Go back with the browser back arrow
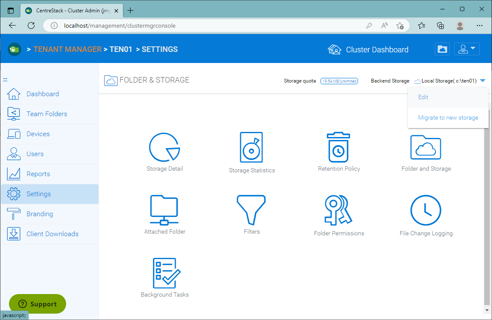This screenshot has width=492, height=320. (12, 26)
